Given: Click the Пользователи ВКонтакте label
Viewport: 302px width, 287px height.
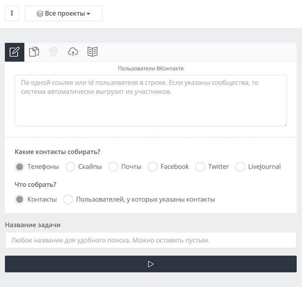Looking at the screenshot, I should 151,69.
